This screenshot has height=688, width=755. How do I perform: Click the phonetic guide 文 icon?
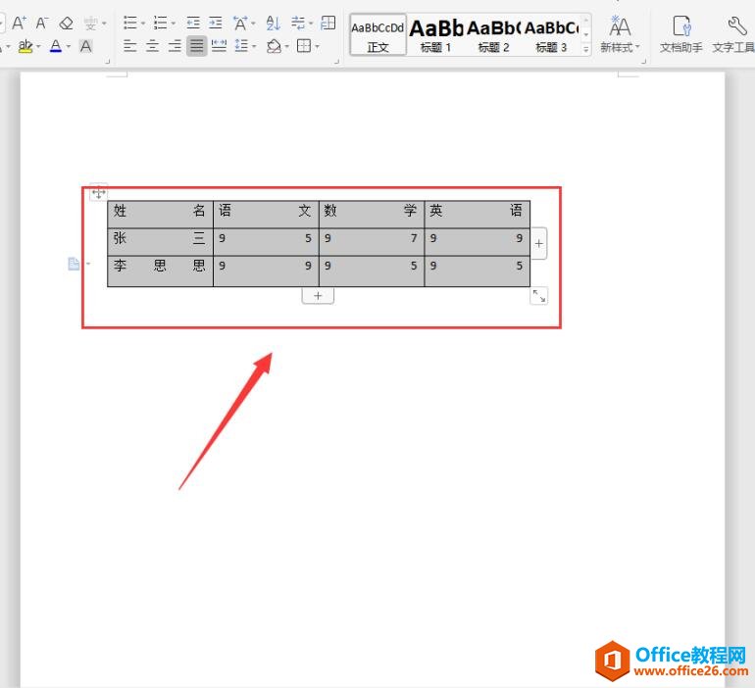(90, 23)
